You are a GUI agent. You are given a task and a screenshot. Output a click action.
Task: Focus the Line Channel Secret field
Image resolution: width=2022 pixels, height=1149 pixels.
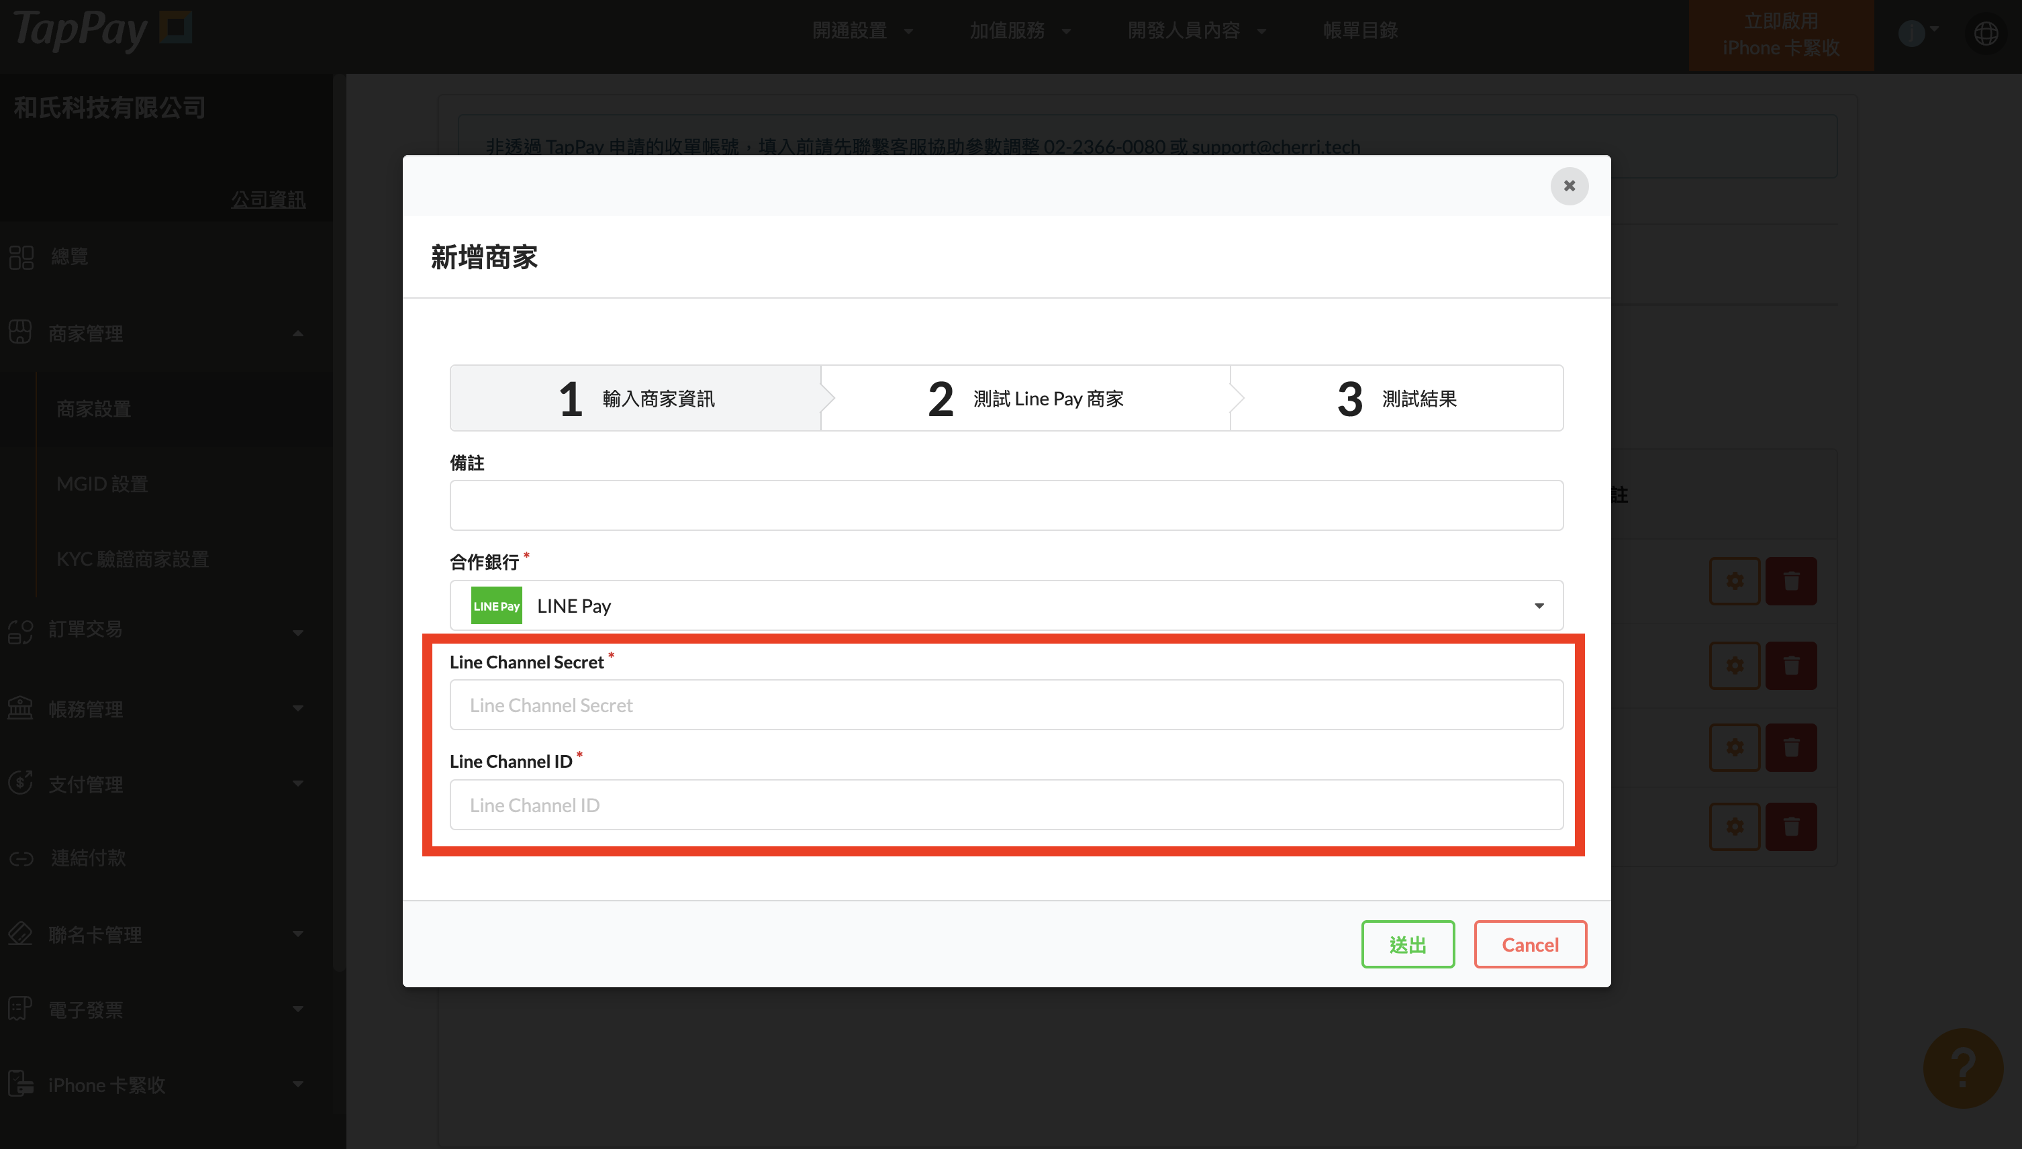click(1006, 705)
